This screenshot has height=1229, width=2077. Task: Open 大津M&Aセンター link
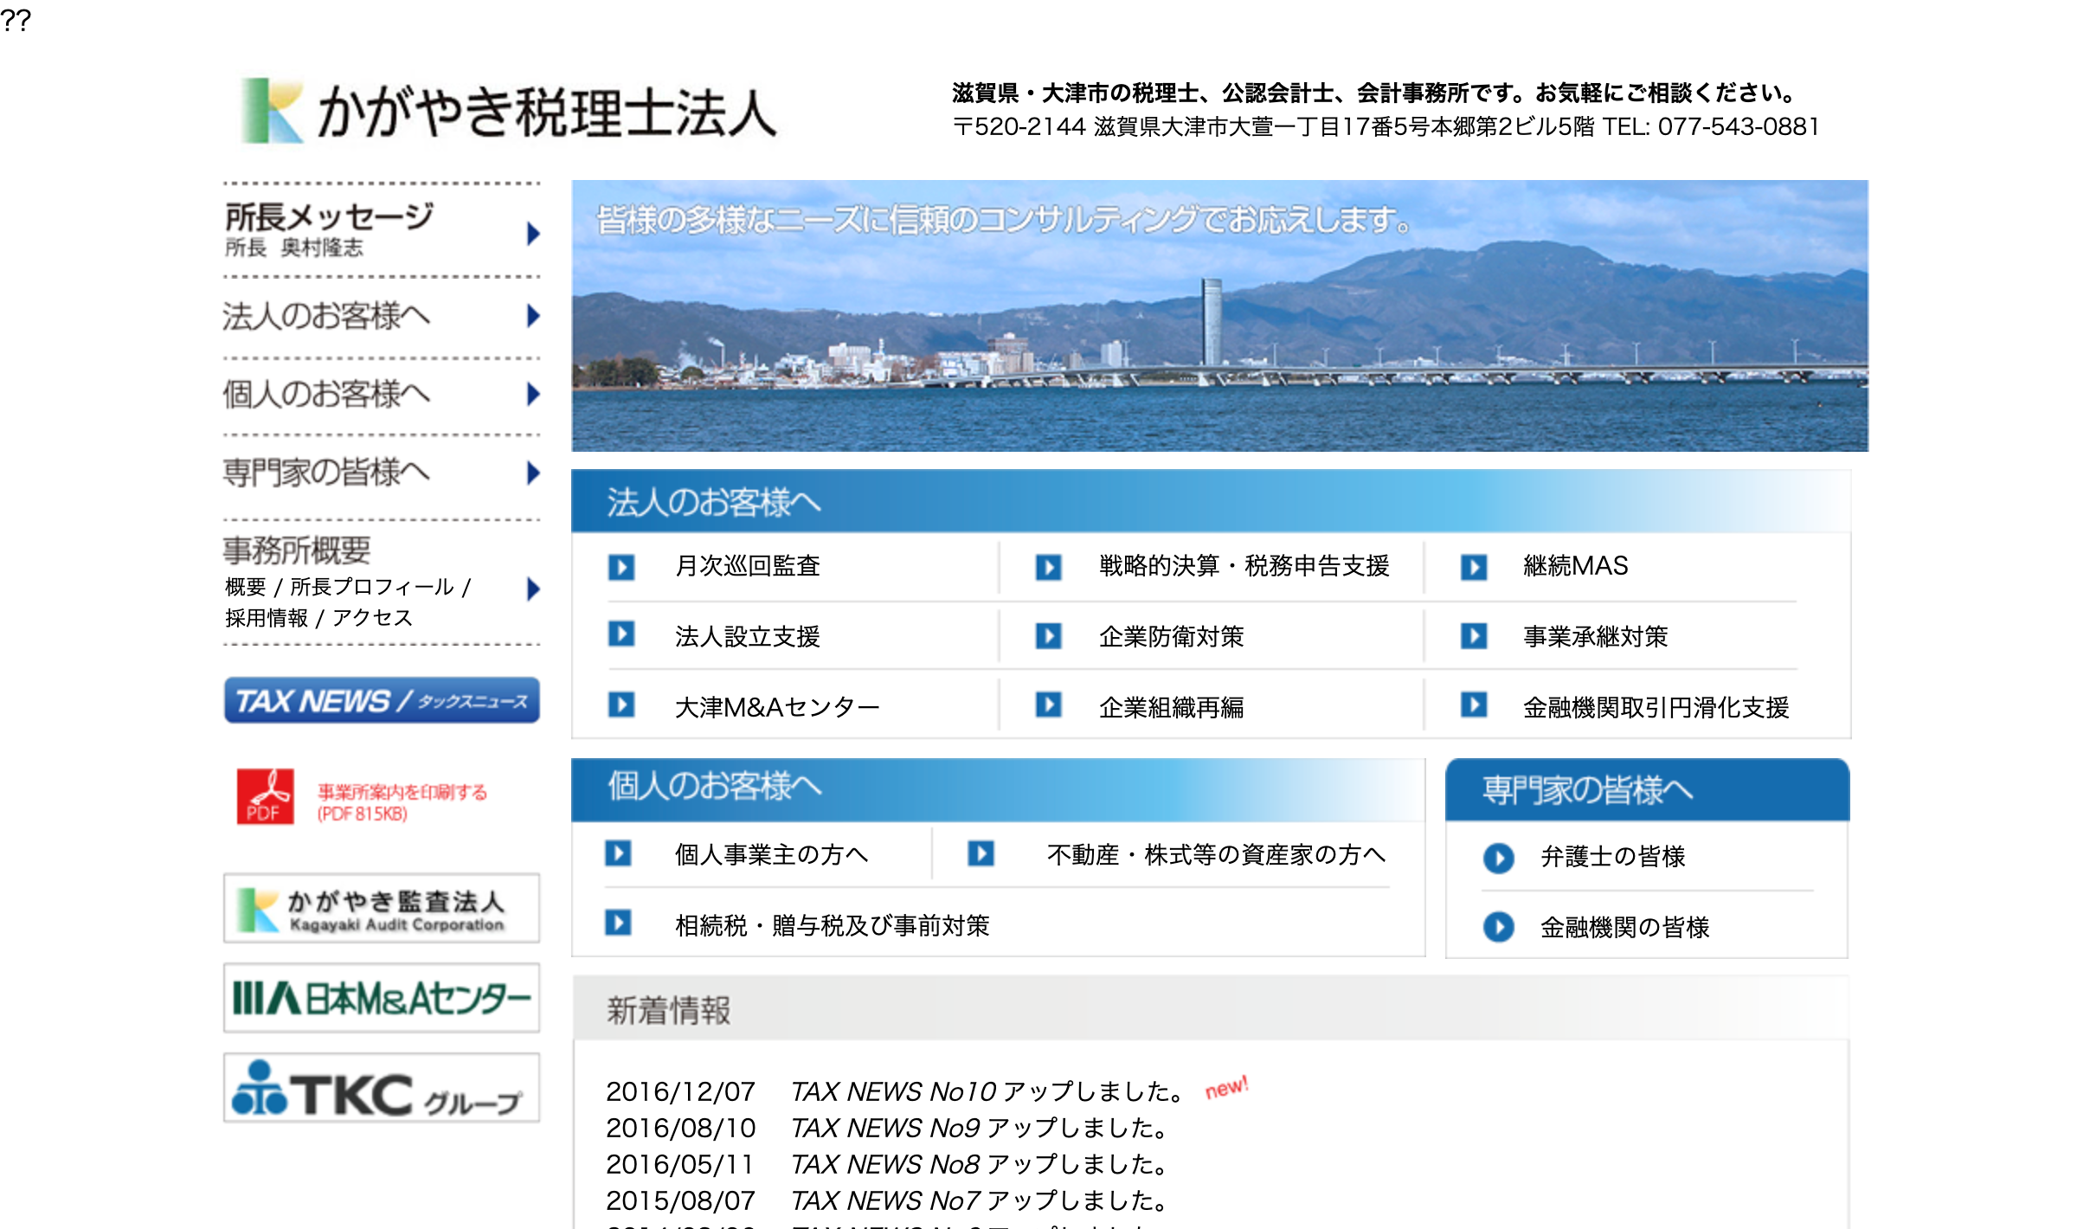[776, 708]
